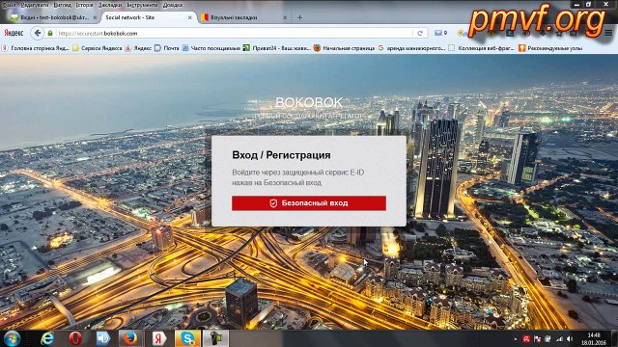Open the Windows Start button
Image resolution: width=618 pixels, height=347 pixels.
tap(12, 338)
